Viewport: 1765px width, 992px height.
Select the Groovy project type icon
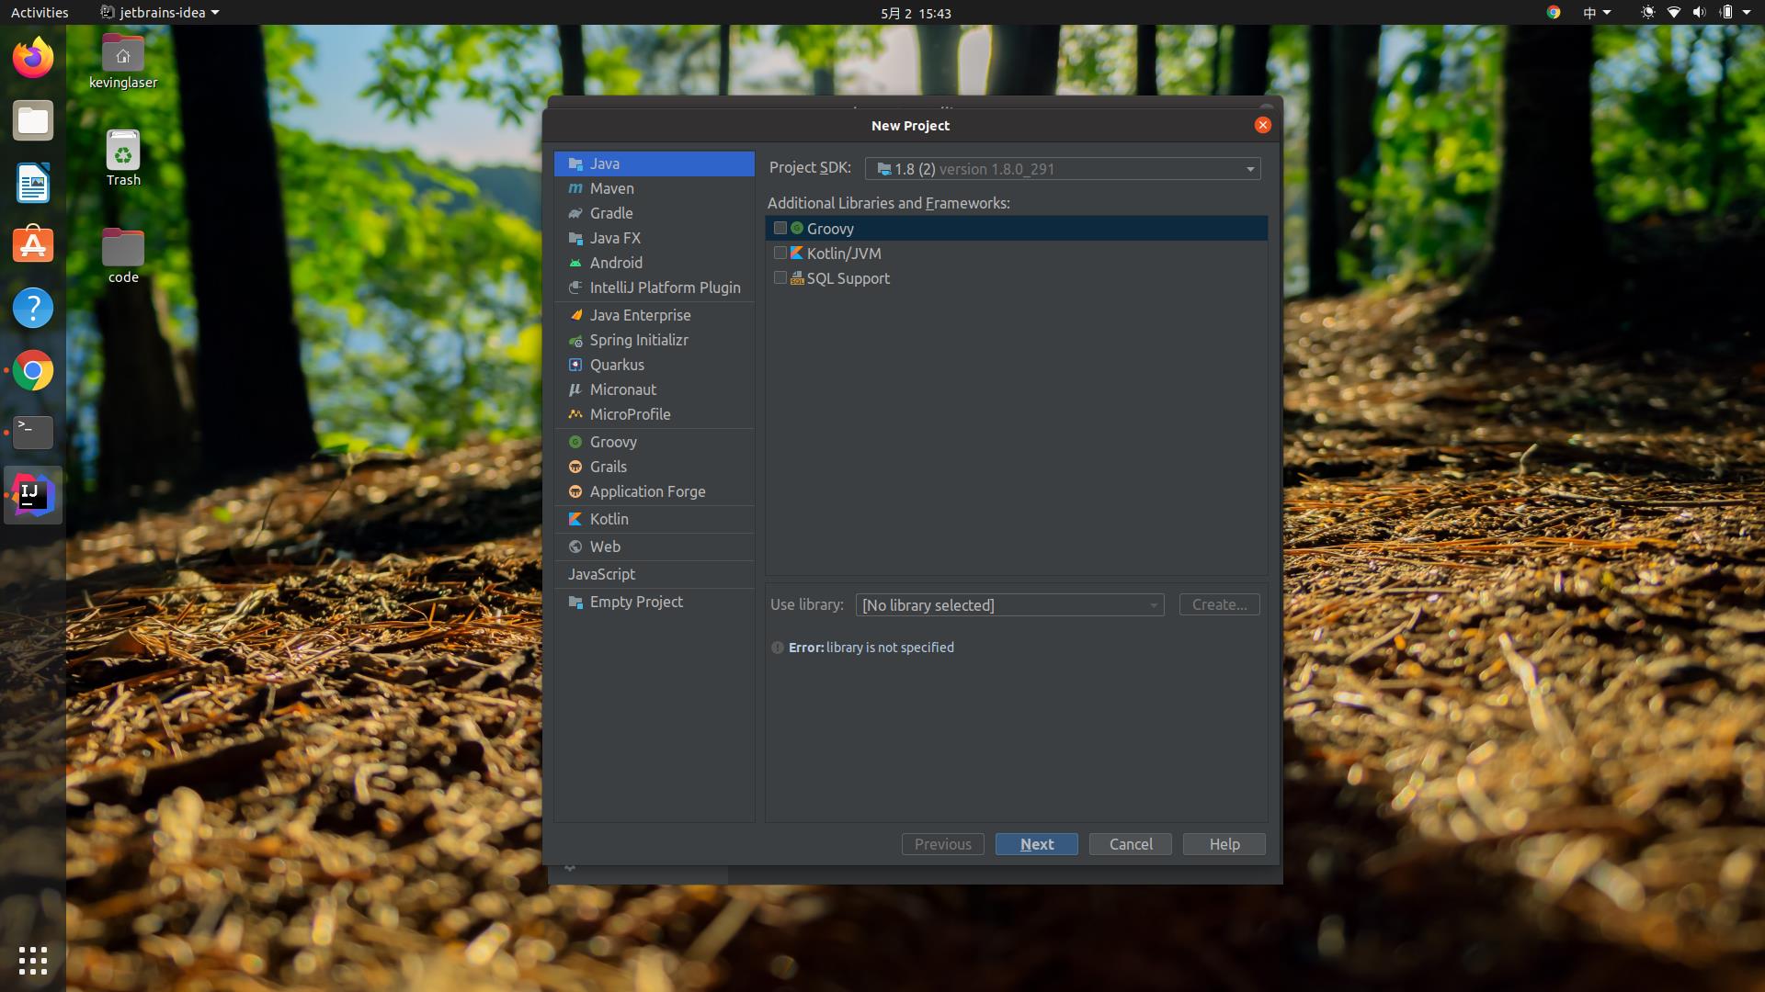(x=577, y=441)
